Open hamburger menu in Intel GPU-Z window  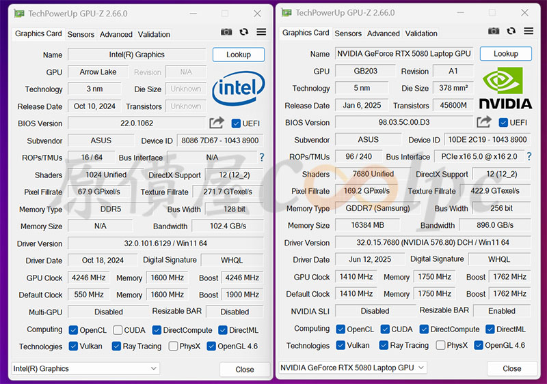click(x=261, y=32)
